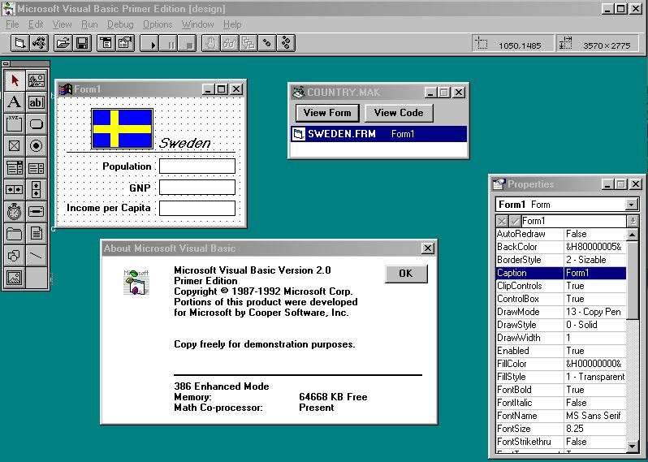Select the BackColor property row
648x462 pixels.
coord(561,247)
